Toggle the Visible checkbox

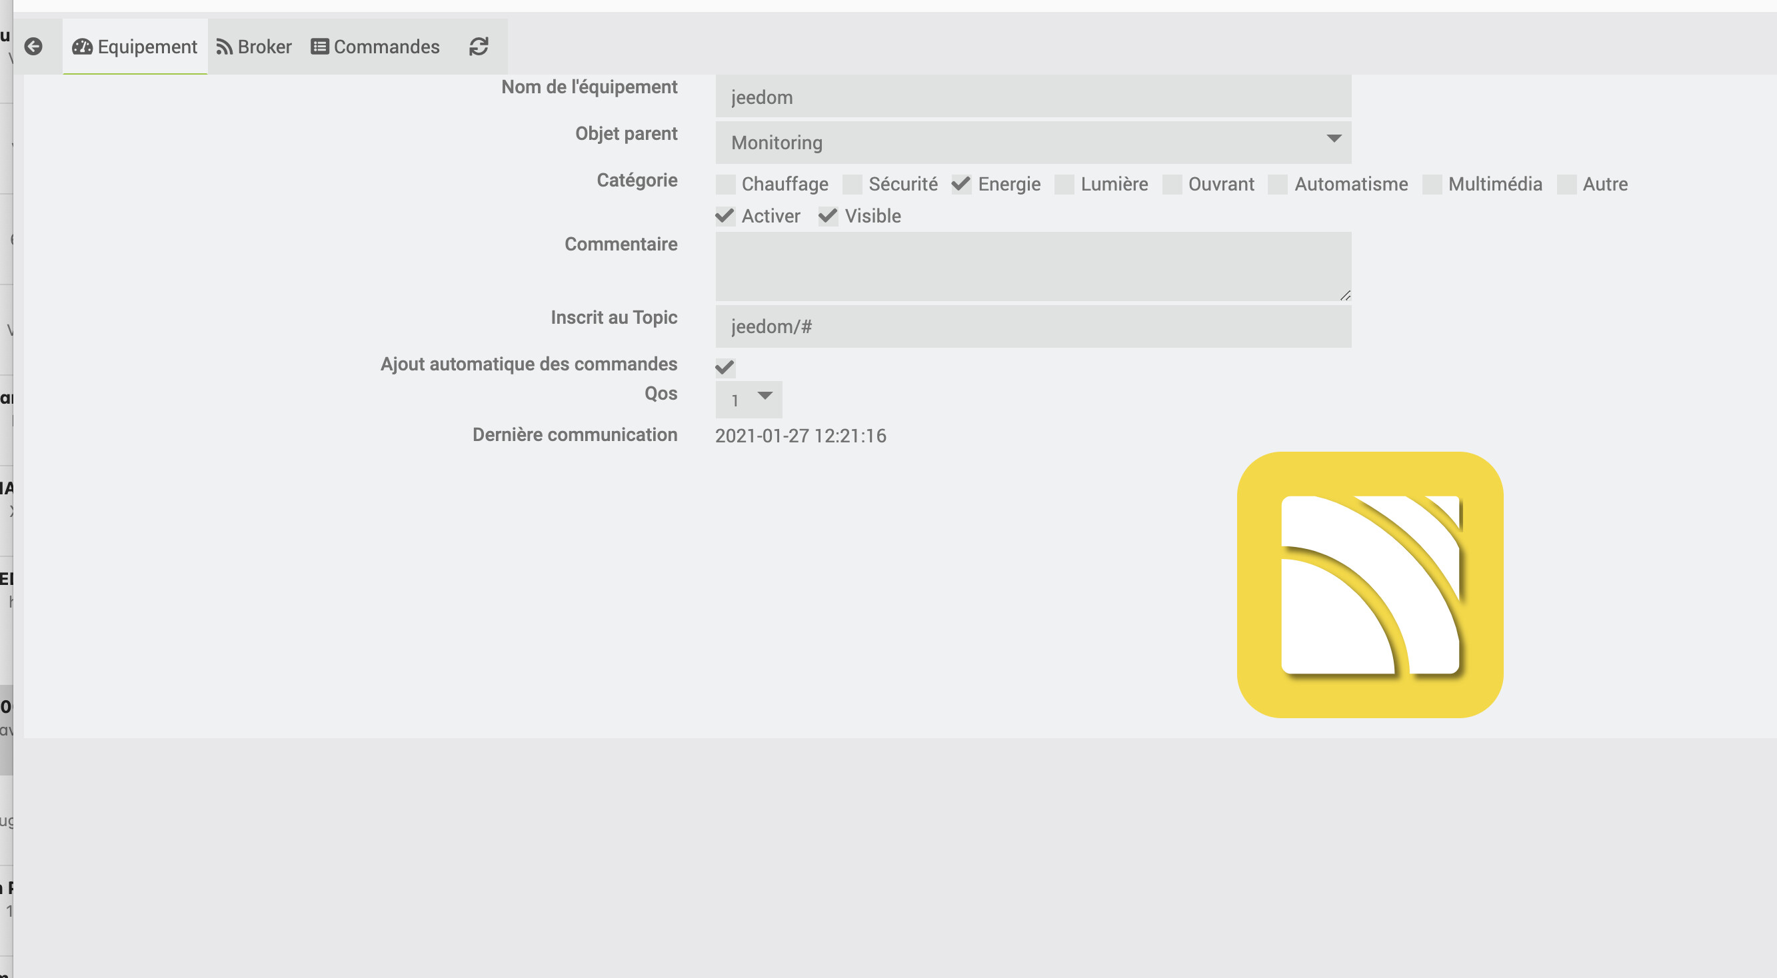click(x=828, y=216)
